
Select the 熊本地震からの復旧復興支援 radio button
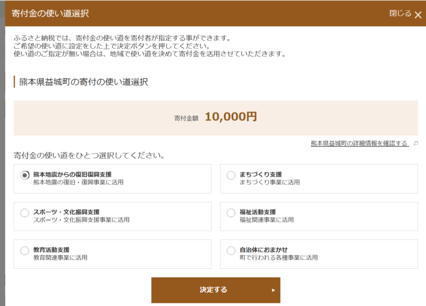25,175
